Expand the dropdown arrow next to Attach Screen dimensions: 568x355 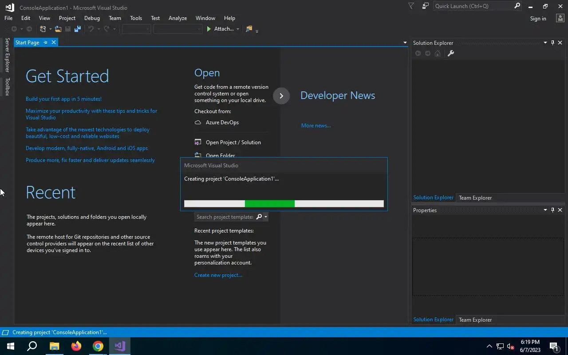(238, 29)
